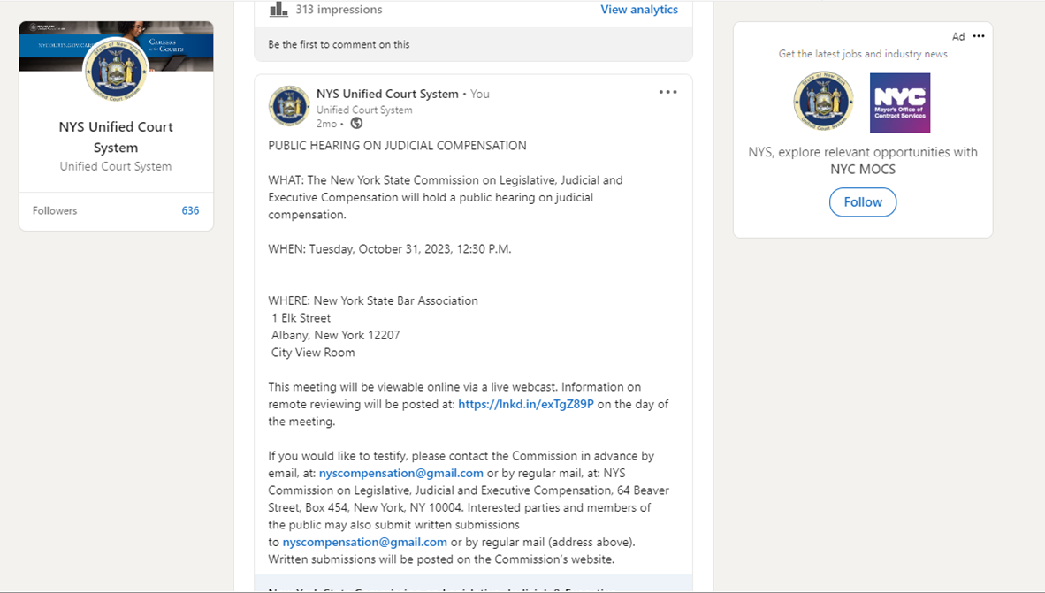Click the "City View Room" line
The width and height of the screenshot is (1045, 593).
click(313, 353)
